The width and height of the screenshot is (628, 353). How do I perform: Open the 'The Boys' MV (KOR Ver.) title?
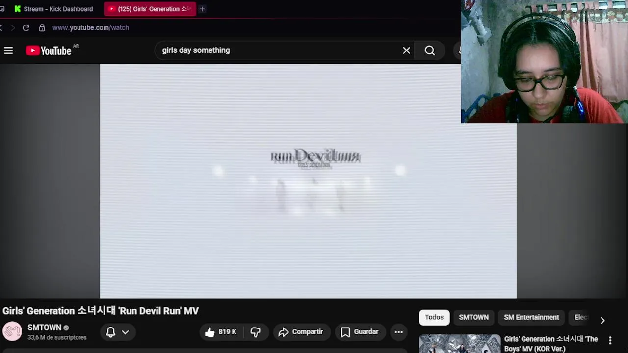tap(551, 344)
